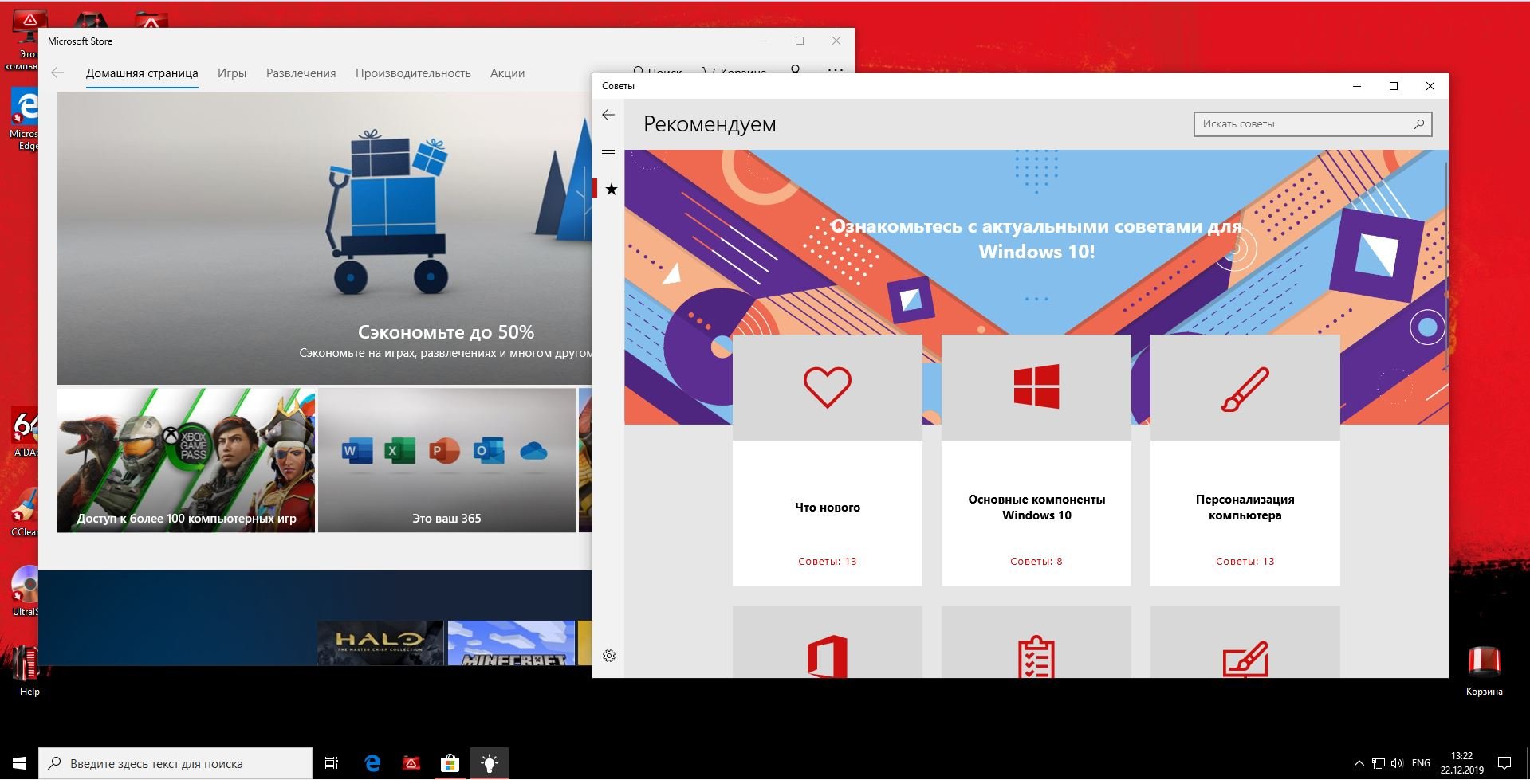
Task: Open the 'Это ваш 365' Office tile
Action: click(x=446, y=460)
